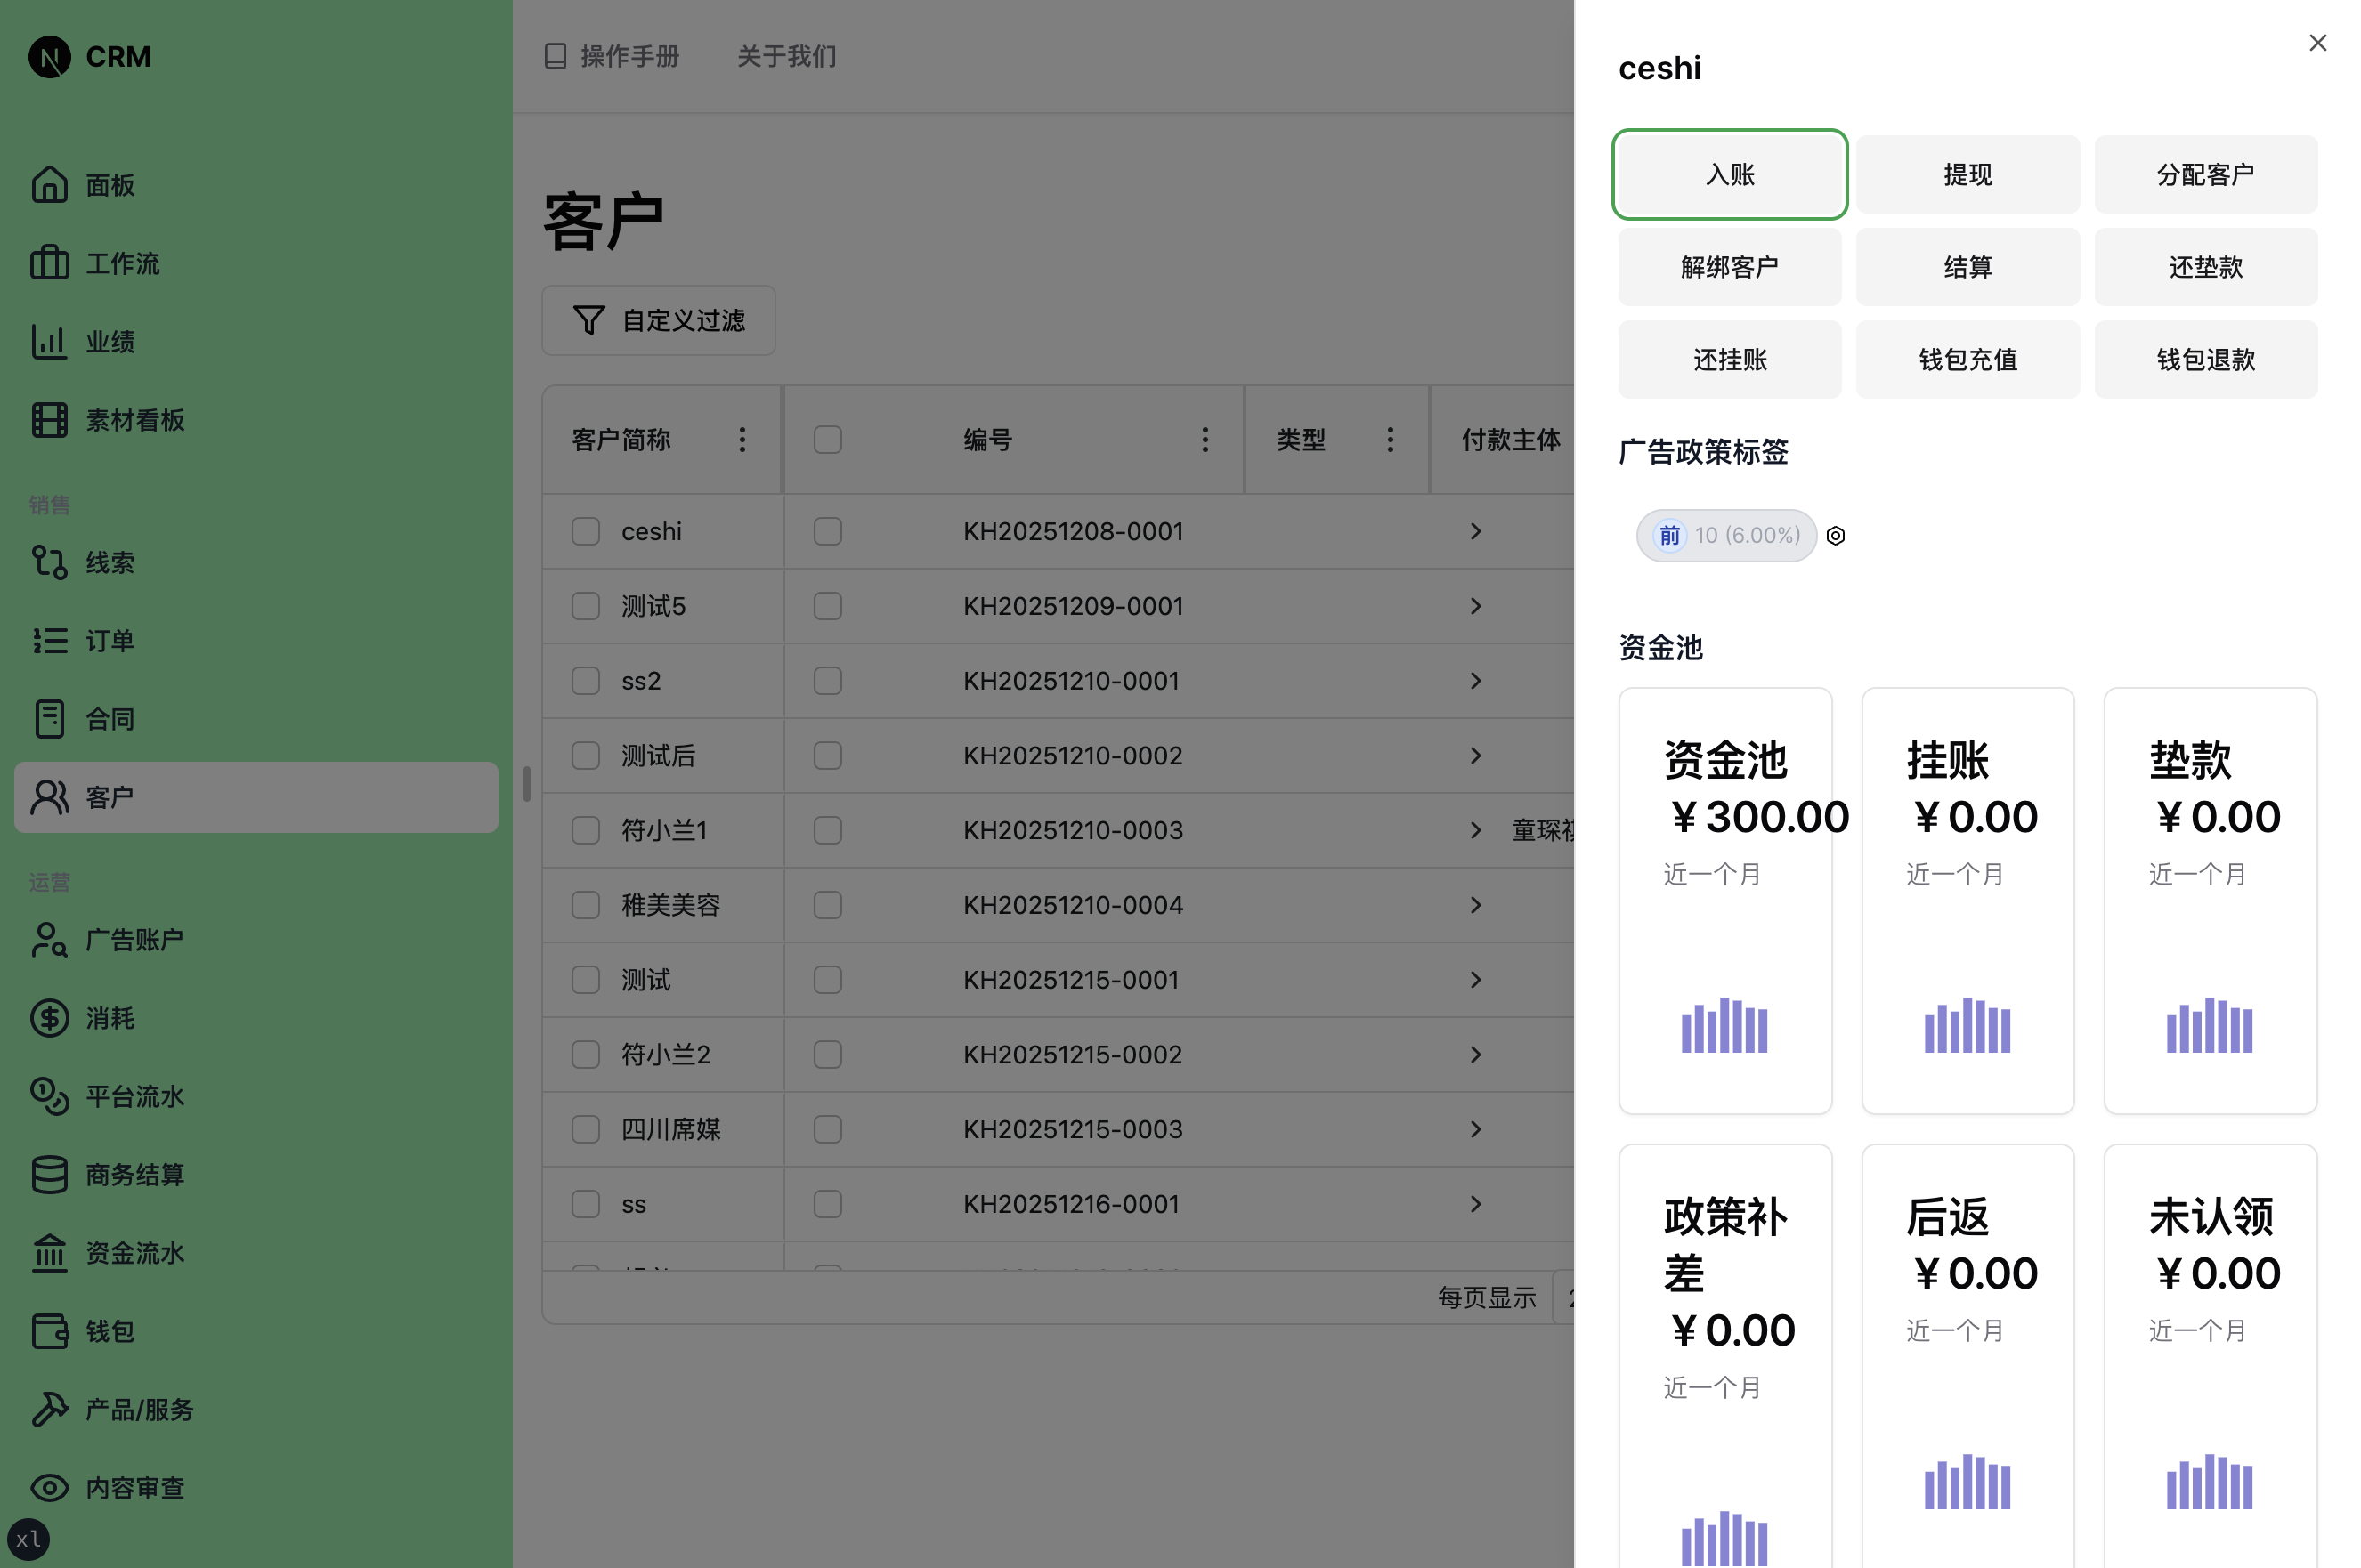Open the 资金池 ¥300.00 stat card

(x=1724, y=900)
